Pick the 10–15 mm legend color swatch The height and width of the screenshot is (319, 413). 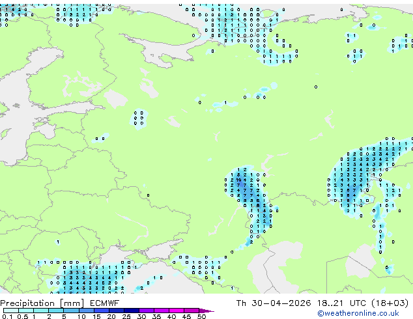tap(86, 311)
